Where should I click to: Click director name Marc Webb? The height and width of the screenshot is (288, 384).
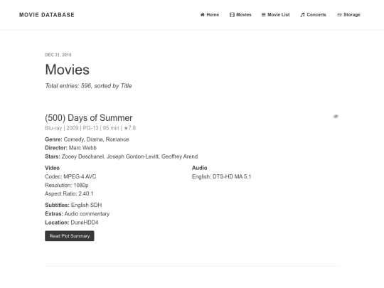[82, 148]
